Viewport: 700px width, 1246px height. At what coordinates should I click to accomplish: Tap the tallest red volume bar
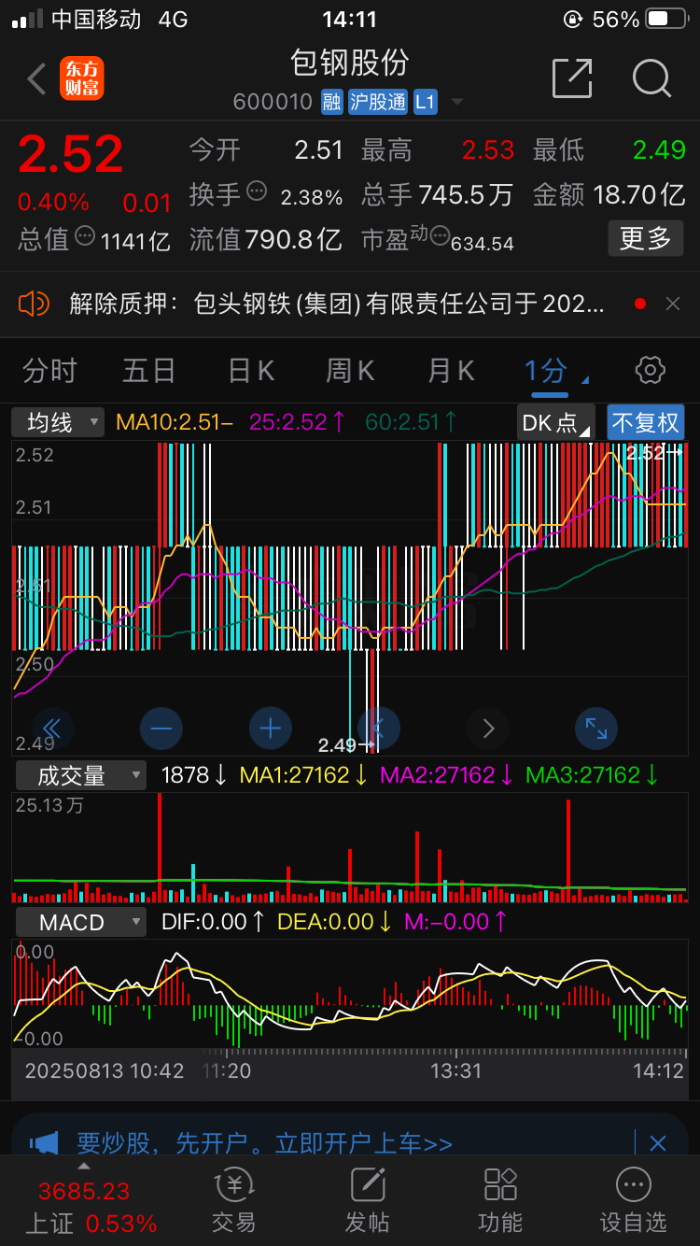click(161, 847)
